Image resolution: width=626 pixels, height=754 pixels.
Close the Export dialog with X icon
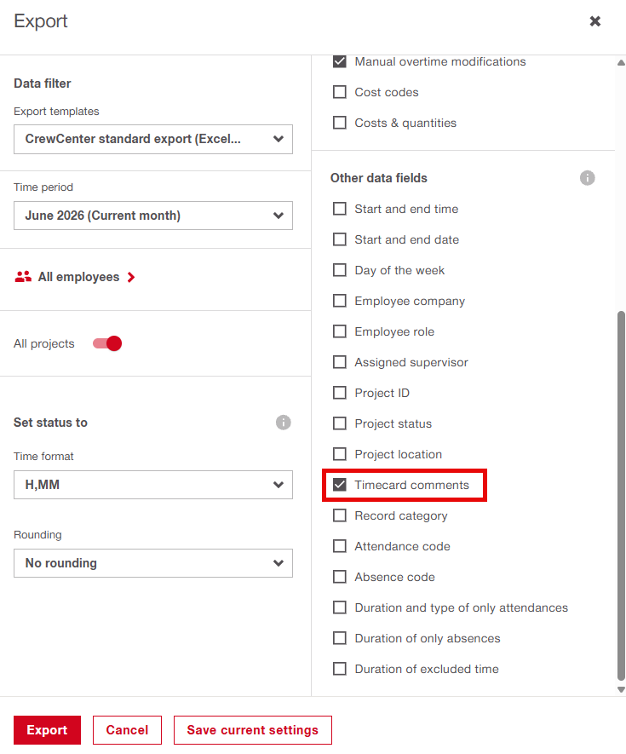click(595, 21)
